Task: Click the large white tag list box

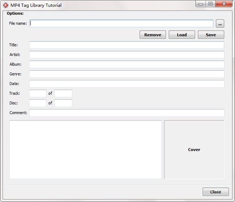Action: (85, 149)
